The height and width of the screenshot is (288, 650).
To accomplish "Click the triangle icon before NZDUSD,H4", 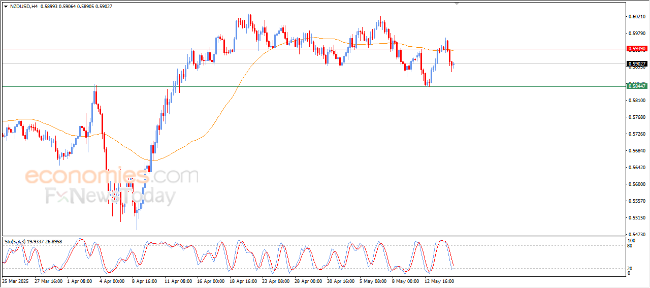I will [x=6, y=7].
